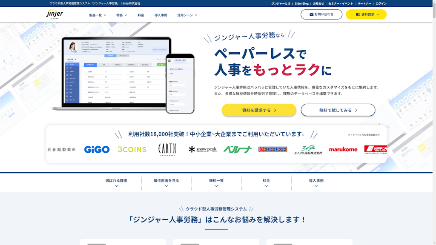This screenshot has height=245, width=436.
Task: Open the 活用シーン dropdown menu
Action: click(187, 15)
